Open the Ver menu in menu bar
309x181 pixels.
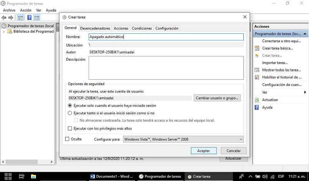click(39, 10)
